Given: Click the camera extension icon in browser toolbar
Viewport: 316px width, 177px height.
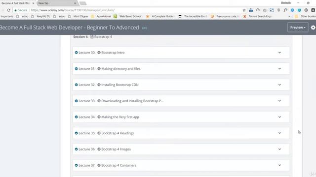Looking at the screenshot, I should 265,10.
